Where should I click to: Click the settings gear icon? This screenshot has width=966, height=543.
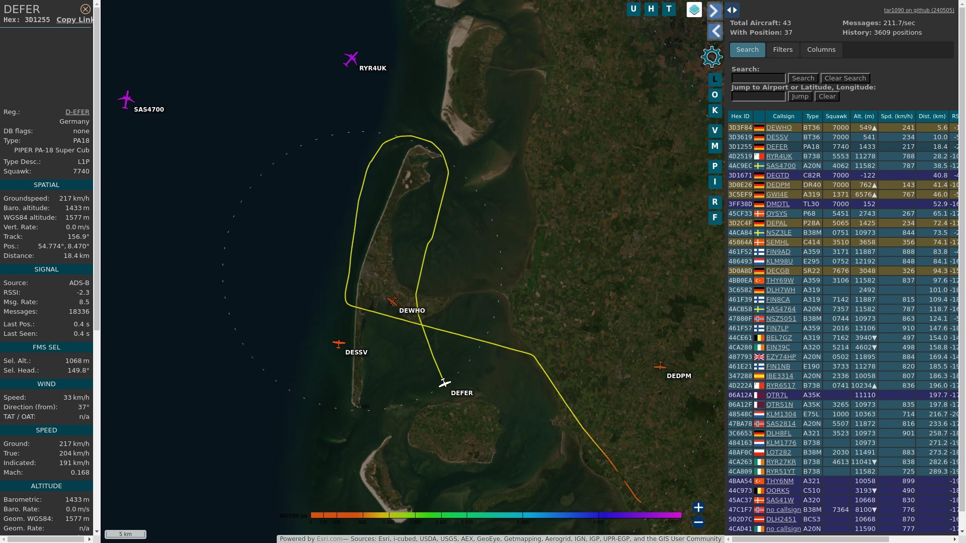tap(711, 57)
